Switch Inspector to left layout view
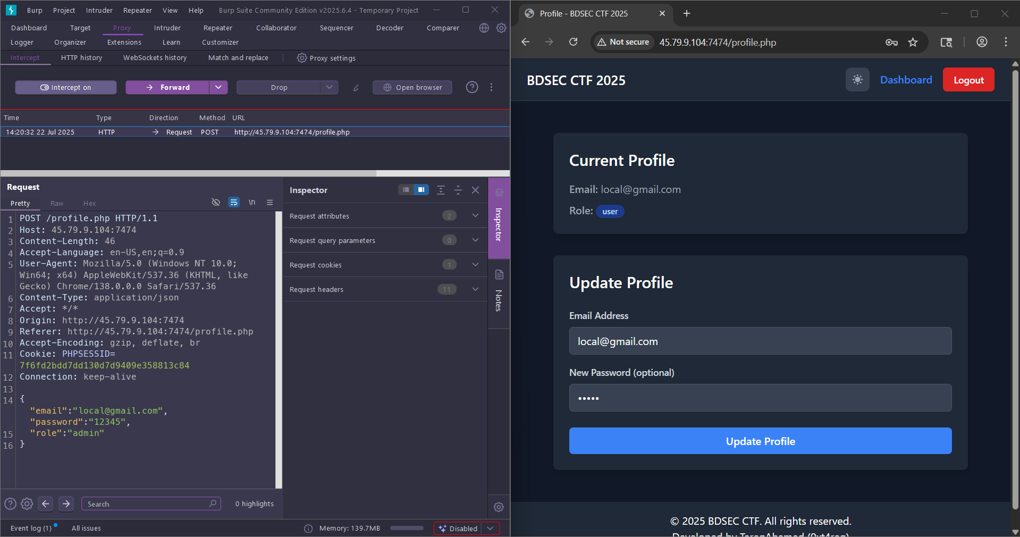This screenshot has width=1020, height=537. [x=406, y=190]
